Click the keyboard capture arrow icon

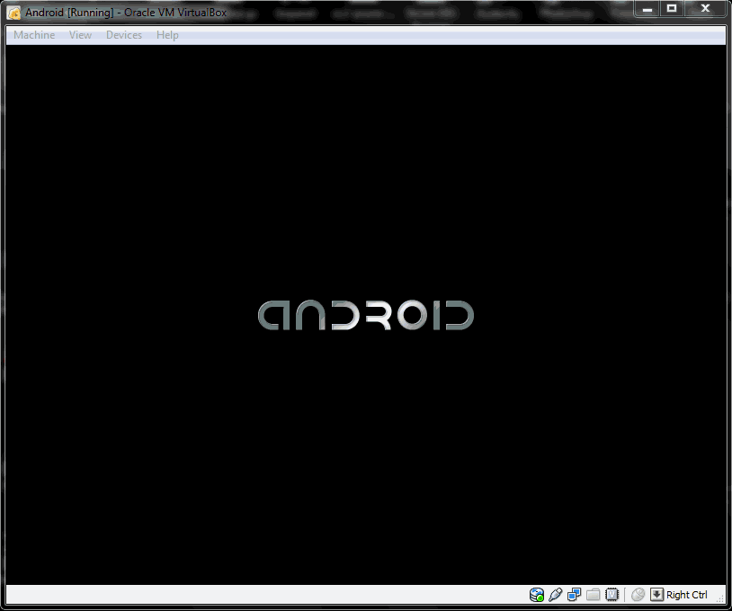(656, 594)
